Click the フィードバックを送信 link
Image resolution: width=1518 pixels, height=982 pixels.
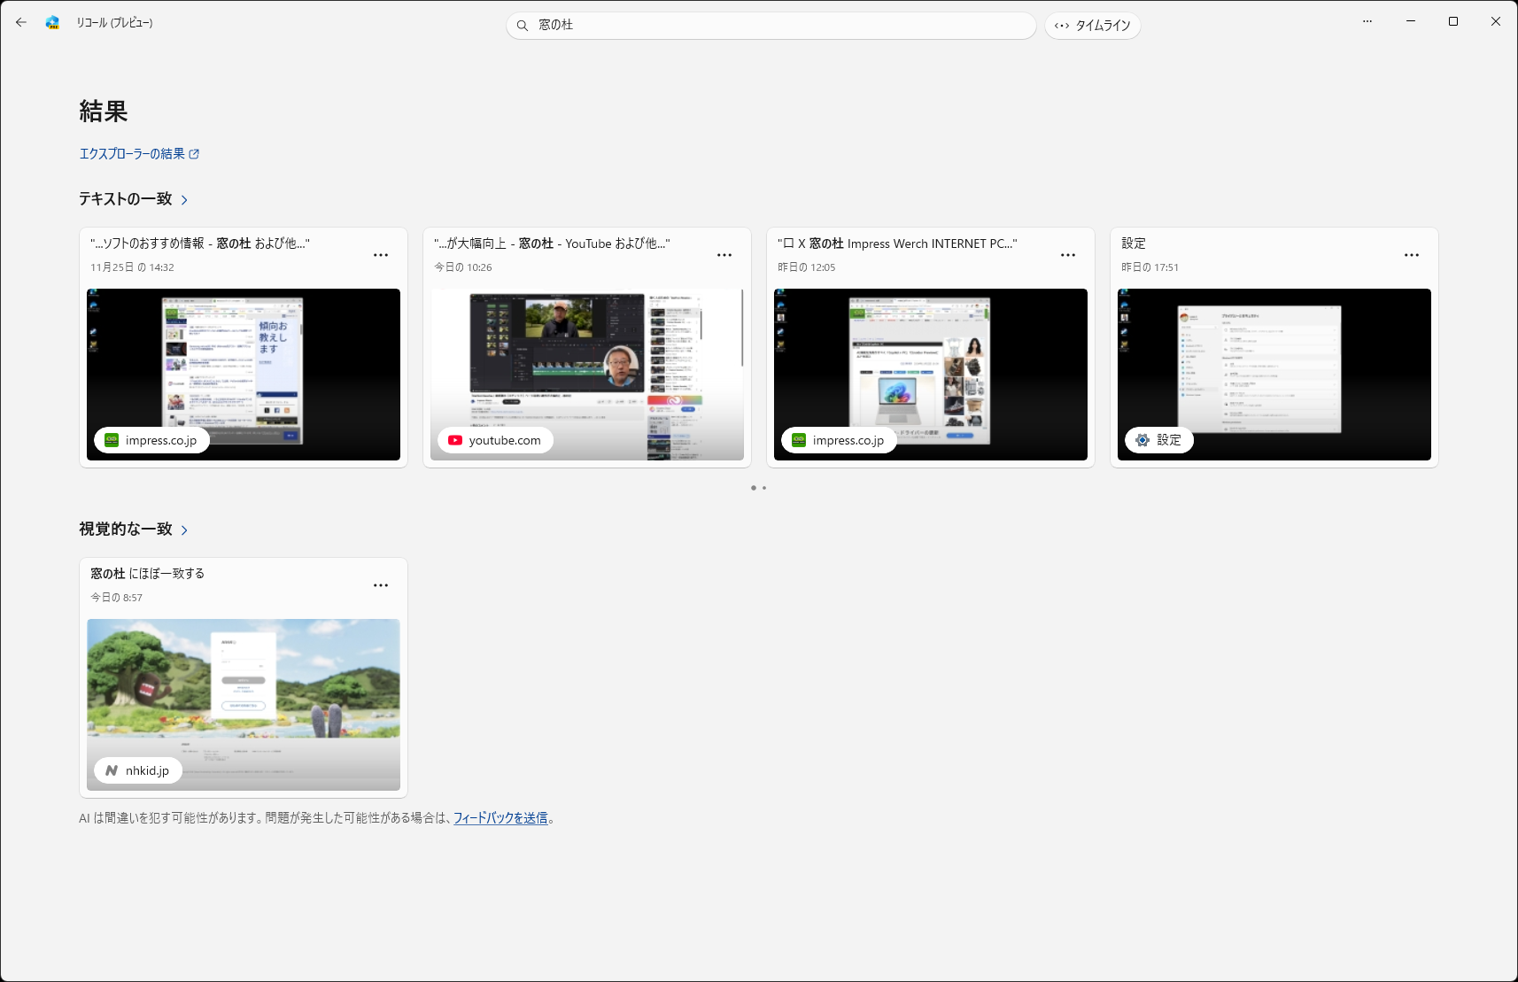500,818
